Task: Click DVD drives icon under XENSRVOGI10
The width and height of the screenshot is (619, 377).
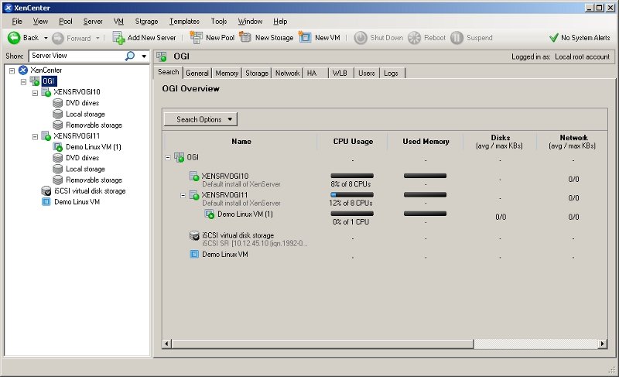Action: 57,103
